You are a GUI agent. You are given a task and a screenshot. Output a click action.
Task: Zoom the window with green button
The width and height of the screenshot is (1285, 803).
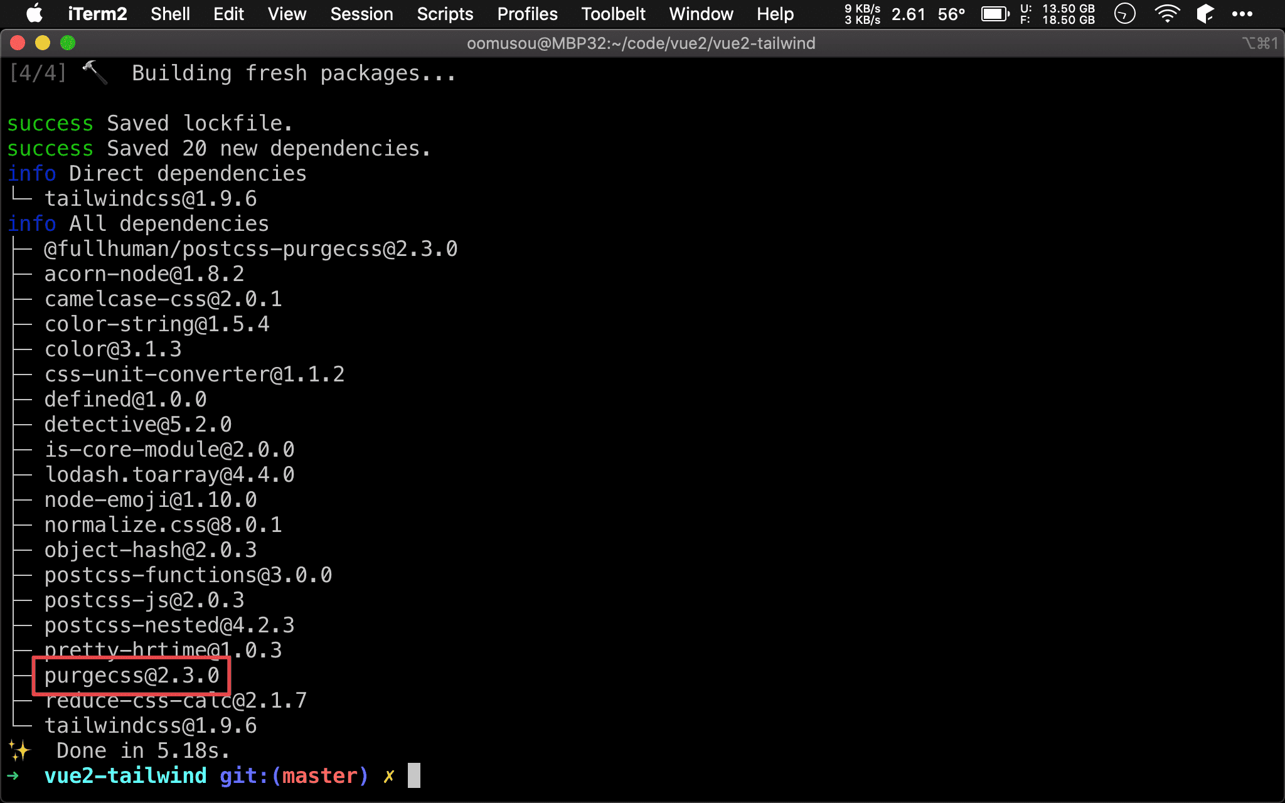(68, 43)
